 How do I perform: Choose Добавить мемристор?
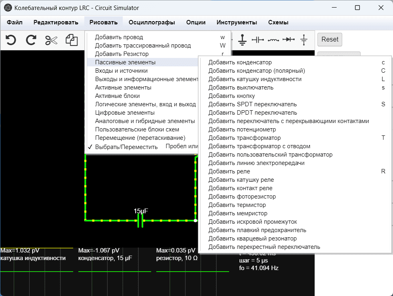295,213
